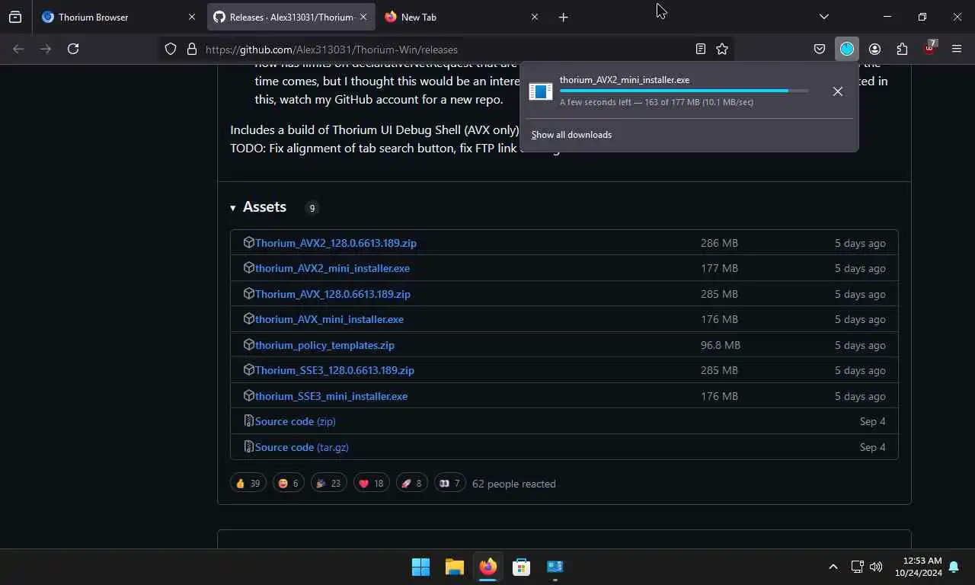Click package icon beside Thorium_AVX2 zip
Viewport: 975px width, 585px height.
click(x=248, y=242)
